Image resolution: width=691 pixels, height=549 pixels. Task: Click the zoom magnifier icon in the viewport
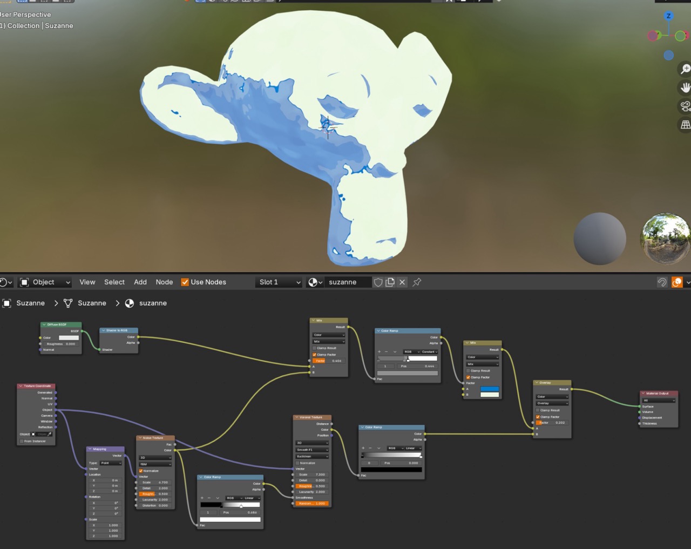[685, 69]
